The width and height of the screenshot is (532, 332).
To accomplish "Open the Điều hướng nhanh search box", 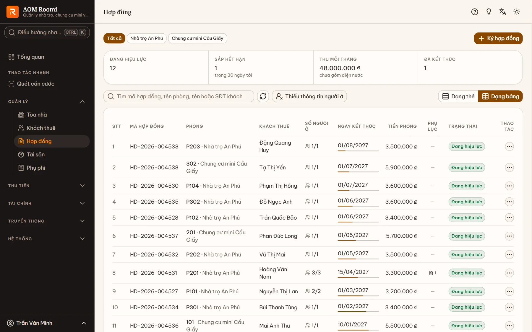I will pos(47,32).
